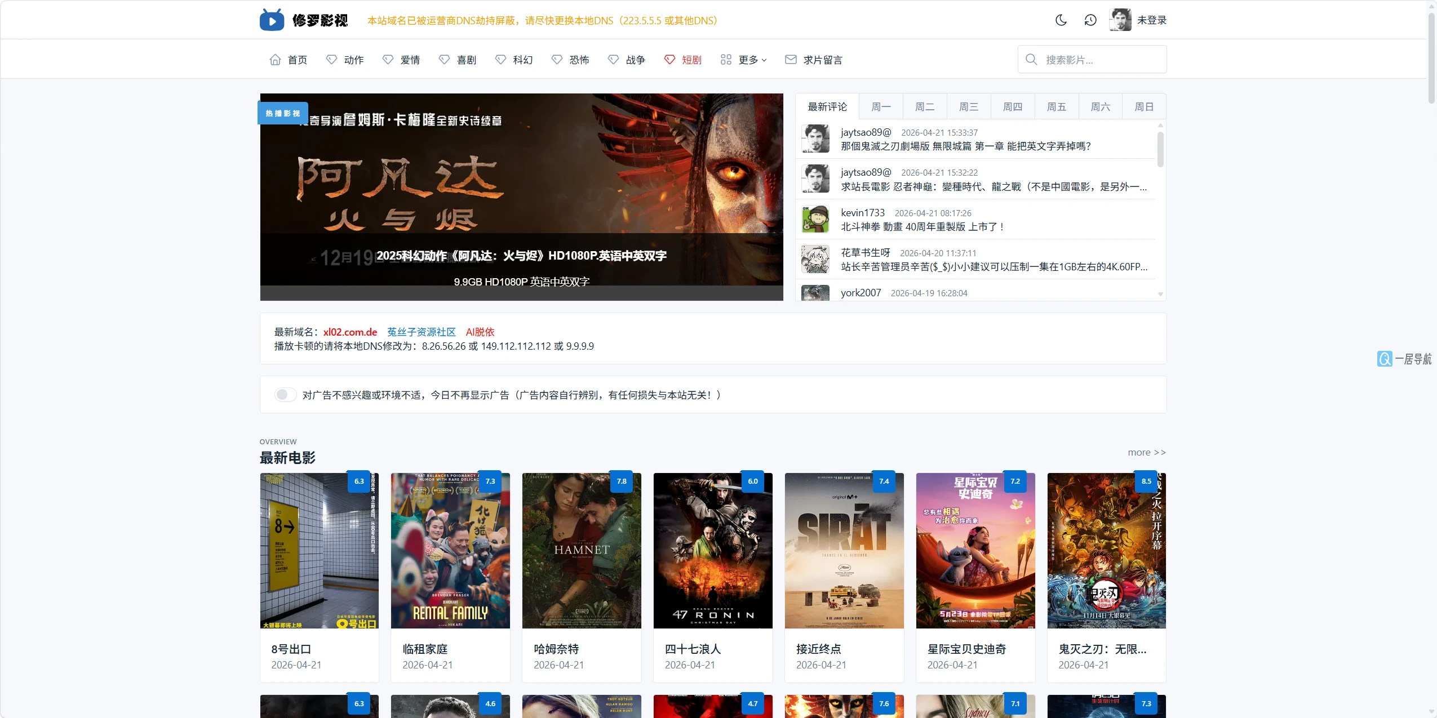The height and width of the screenshot is (718, 1437).
Task: Click the 修罗影视 play logo
Action: [272, 19]
